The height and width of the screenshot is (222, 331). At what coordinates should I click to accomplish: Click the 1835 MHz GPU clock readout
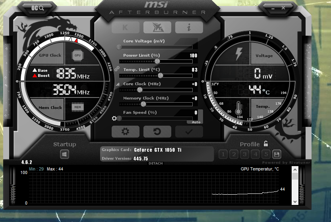point(73,73)
